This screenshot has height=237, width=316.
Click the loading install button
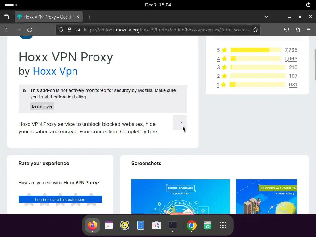coord(180,123)
